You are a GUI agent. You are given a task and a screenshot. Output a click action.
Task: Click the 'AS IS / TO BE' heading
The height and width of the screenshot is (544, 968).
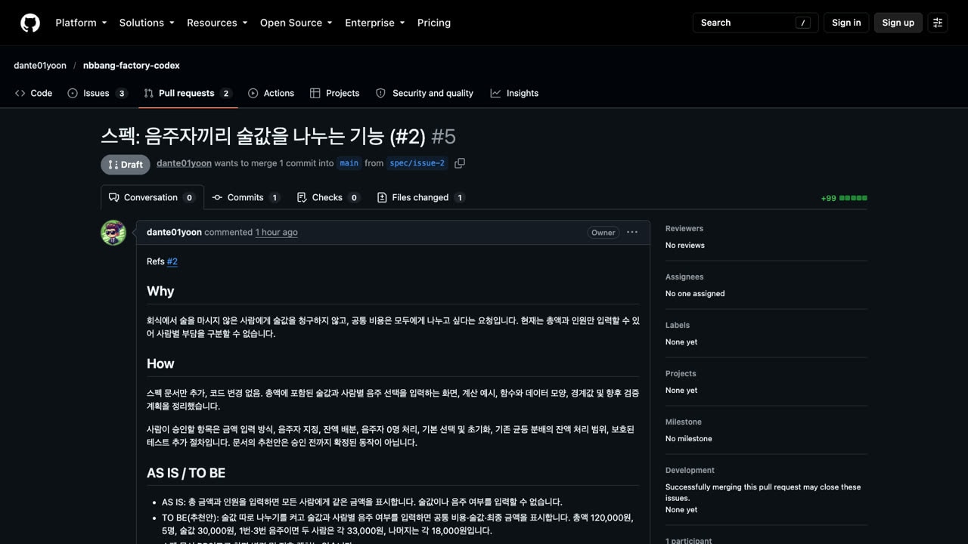coord(186,473)
